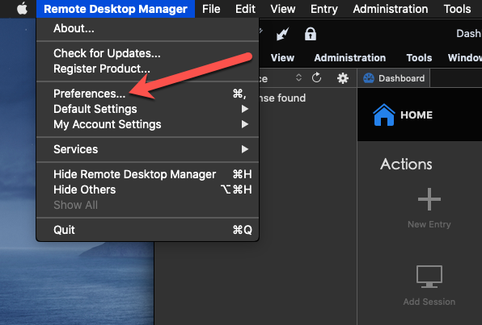The height and width of the screenshot is (325, 482).
Task: Click the Remote Desktop Manager menu title
Action: (116, 9)
